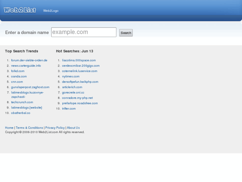Open coternelink.luservice.com link
Viewport: 242px width, 182px height.
(x=80, y=71)
